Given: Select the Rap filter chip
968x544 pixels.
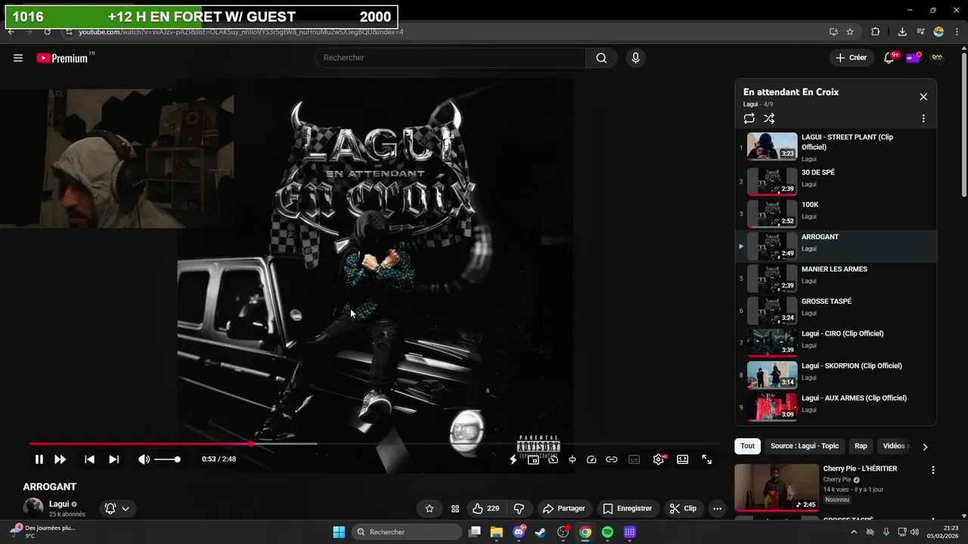Looking at the screenshot, I should [861, 446].
